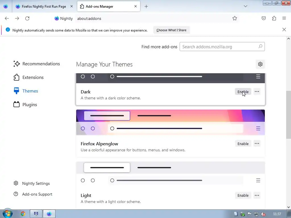291x218 pixels.
Task: Close the Add-ons Manager tab
Action: coord(136,6)
